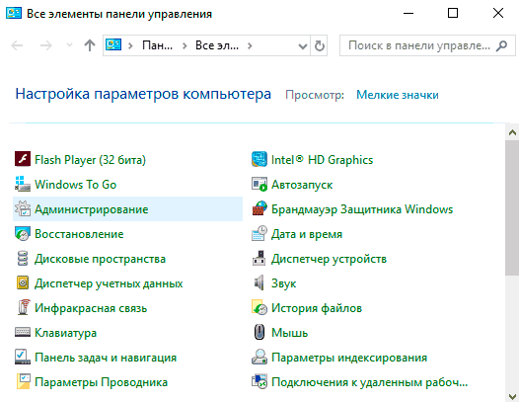Click the Клавиатура keyboard icon
The height and width of the screenshot is (402, 519).
pos(23,333)
